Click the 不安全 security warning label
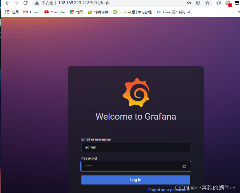This screenshot has height=193, width=240. pyautogui.click(x=45, y=3)
